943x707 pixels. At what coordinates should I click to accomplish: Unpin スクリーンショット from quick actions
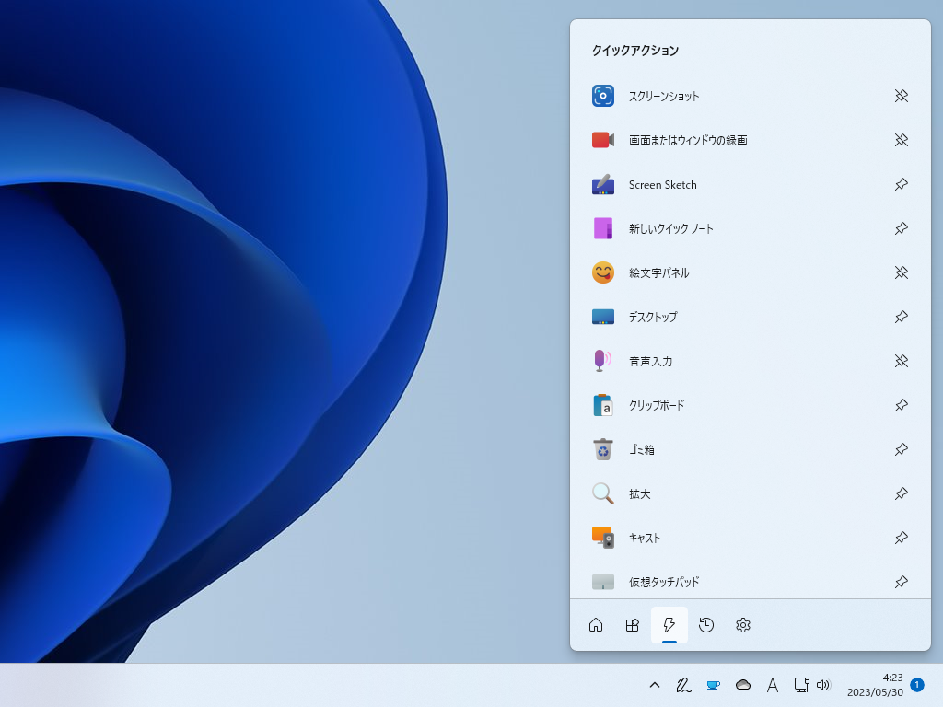click(901, 96)
